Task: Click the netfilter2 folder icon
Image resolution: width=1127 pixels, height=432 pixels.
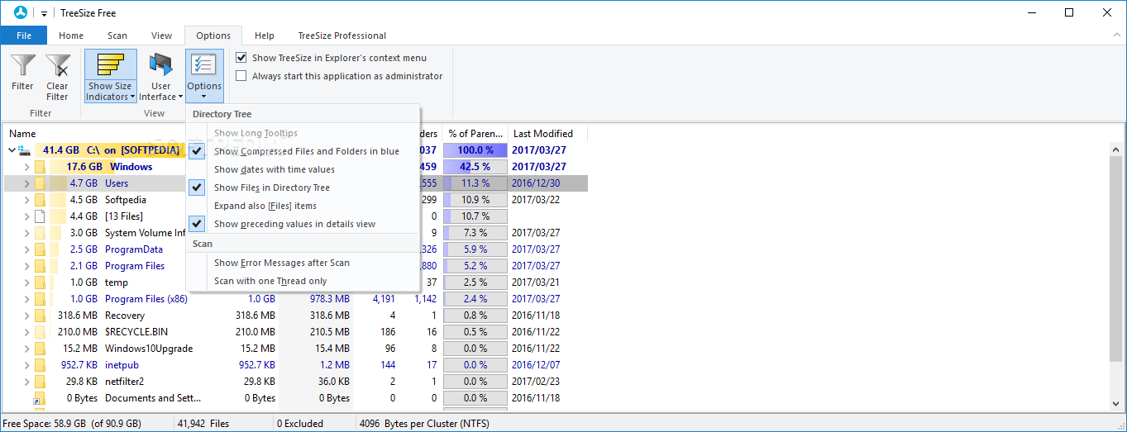Action: pyautogui.click(x=39, y=382)
